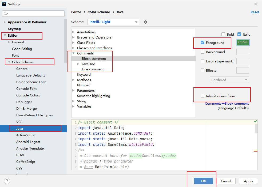Expand the String category
Screen dimensions: 262x187
(73, 101)
